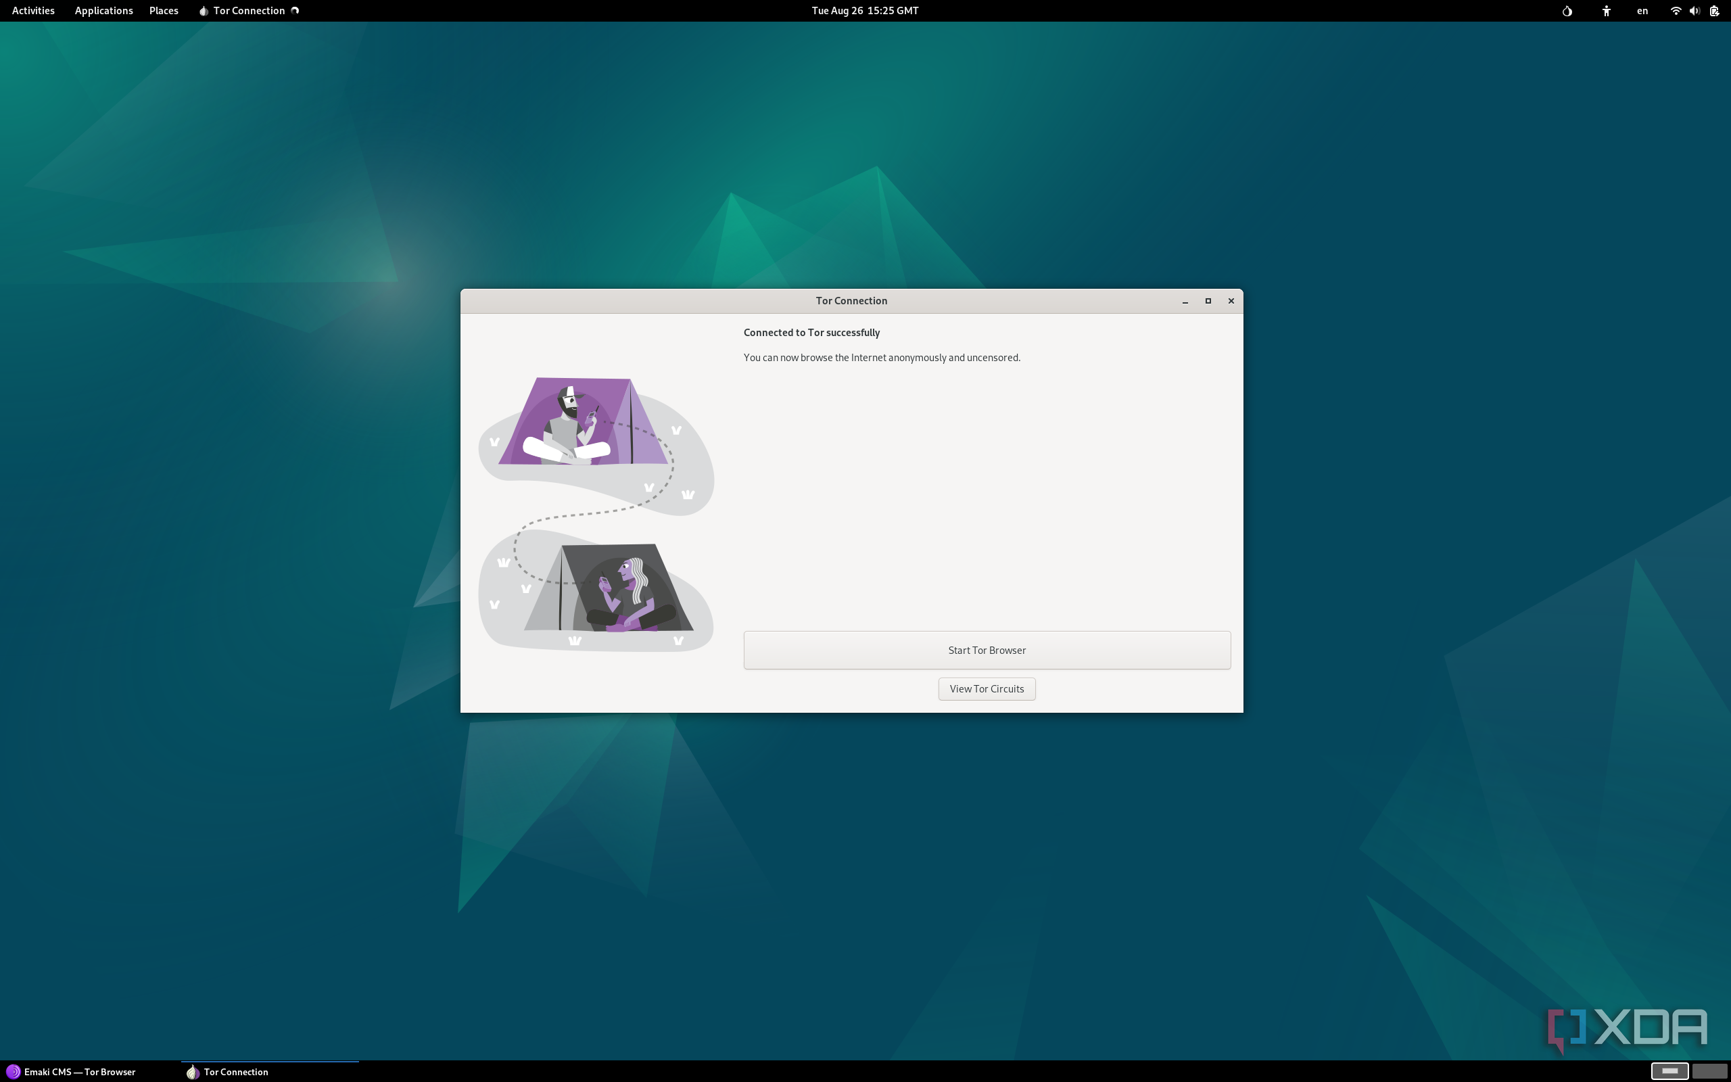Click Start Tor Browser
This screenshot has height=1082, width=1731.
[986, 650]
